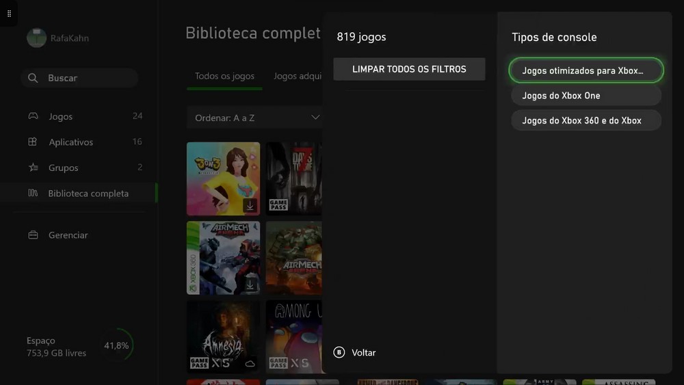Click the Biblioteca completa books icon

pos(33,194)
